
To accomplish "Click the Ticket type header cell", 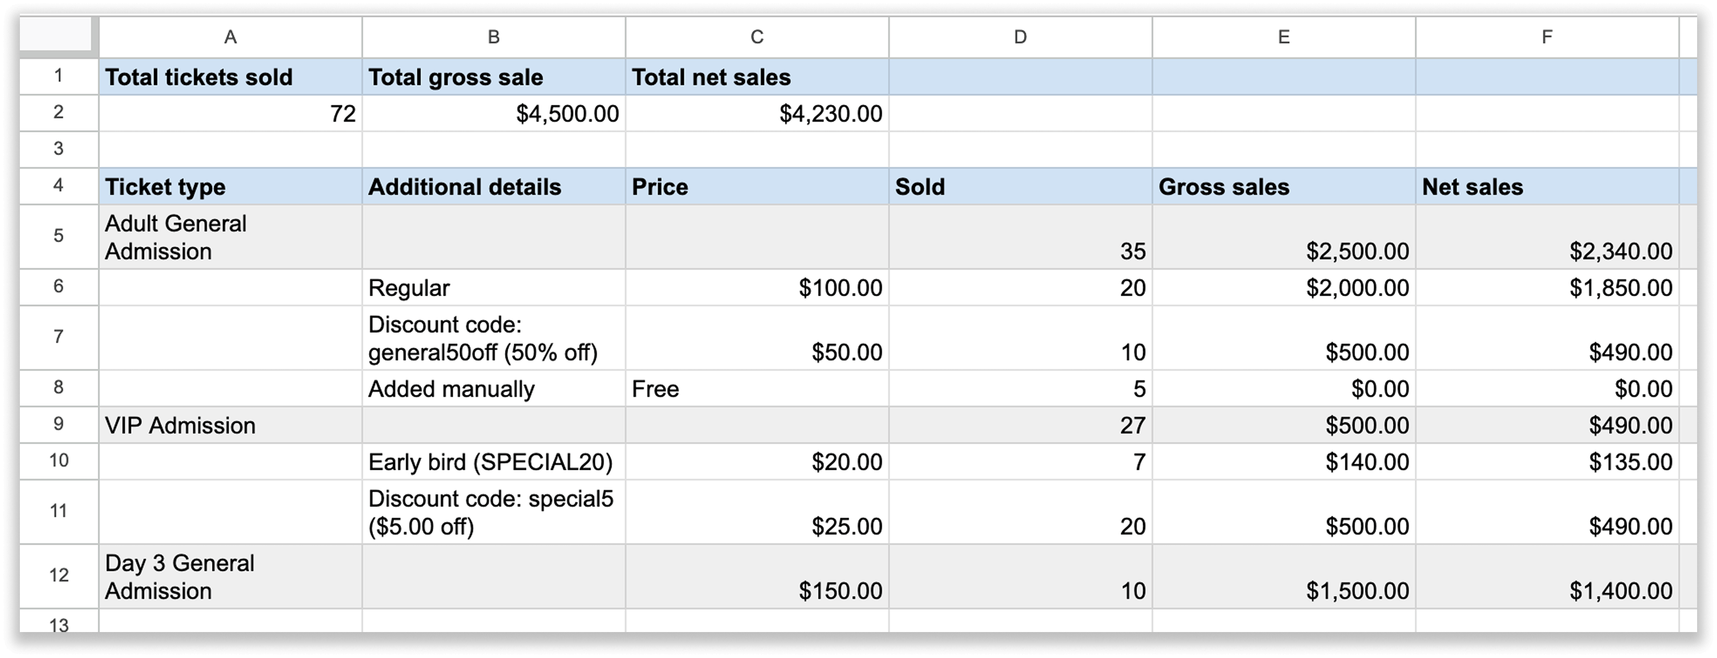I will click(x=230, y=187).
